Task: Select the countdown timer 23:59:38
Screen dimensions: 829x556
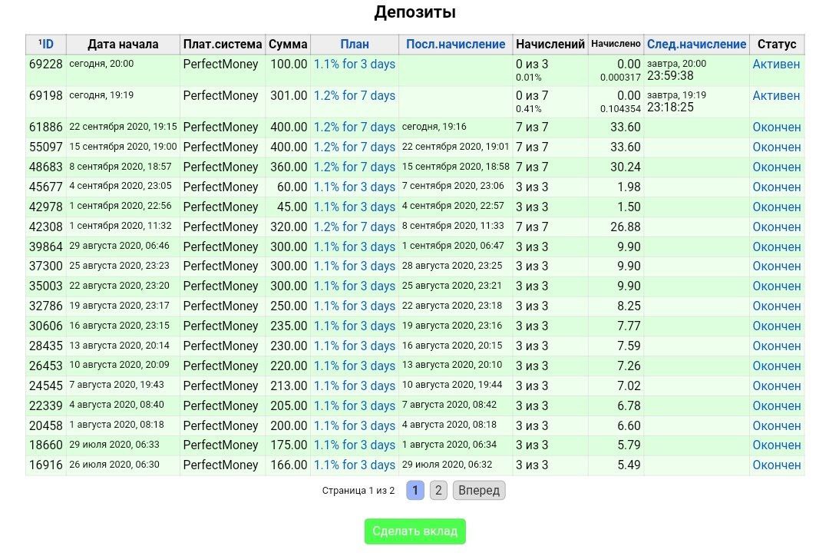Action: point(670,76)
